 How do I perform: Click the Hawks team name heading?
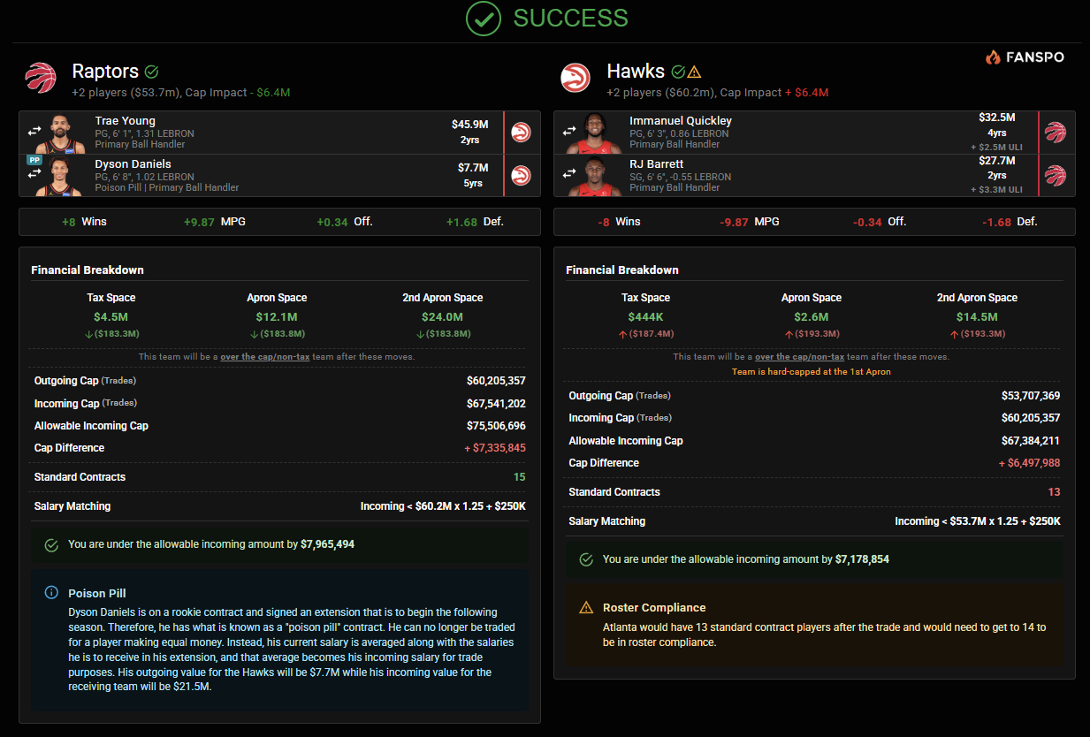[x=636, y=72]
